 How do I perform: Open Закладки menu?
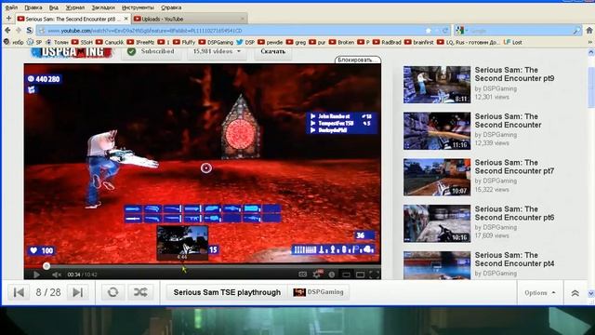click(x=103, y=7)
